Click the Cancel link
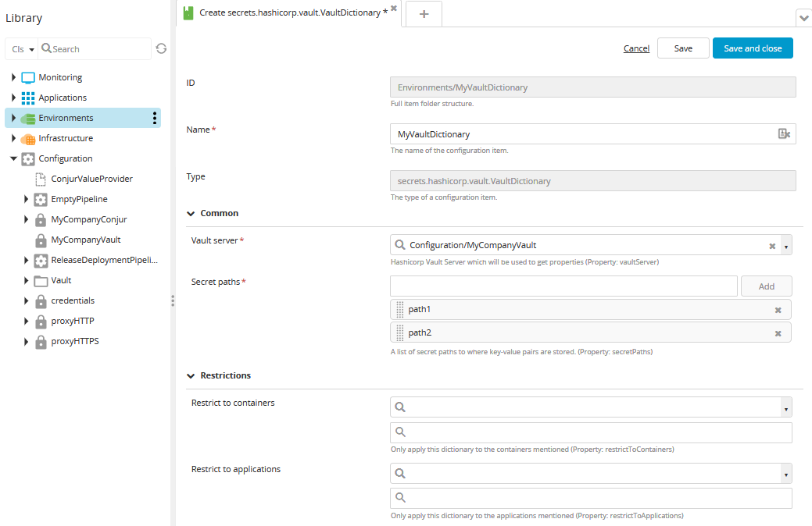 point(636,48)
